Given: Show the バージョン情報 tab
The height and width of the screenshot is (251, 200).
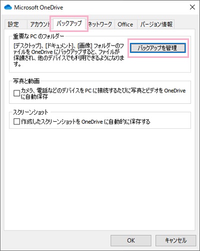Looking at the screenshot, I should pos(156,24).
